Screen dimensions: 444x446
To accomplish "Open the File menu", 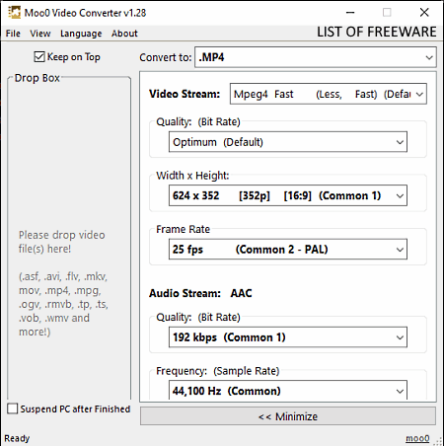I will pyautogui.click(x=13, y=34).
